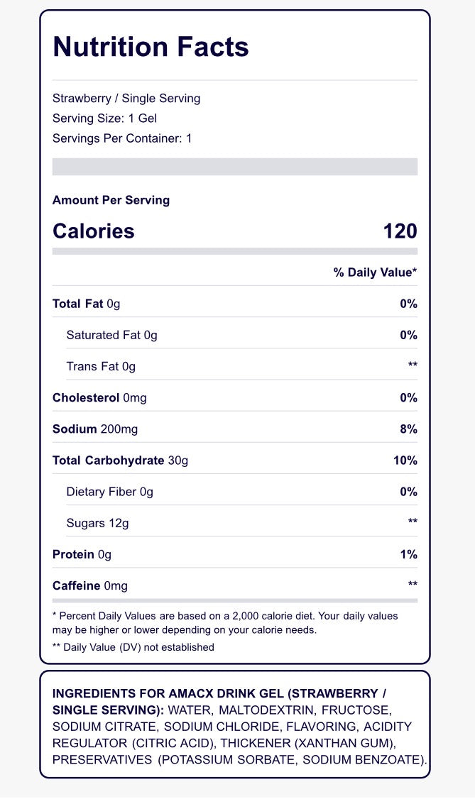
Task: Click the Daily Value not established footnote
Action: click(133, 647)
